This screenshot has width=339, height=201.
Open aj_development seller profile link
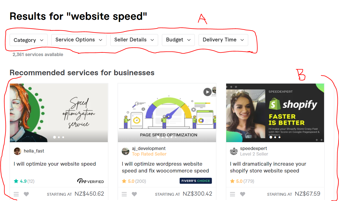pyautogui.click(x=149, y=148)
